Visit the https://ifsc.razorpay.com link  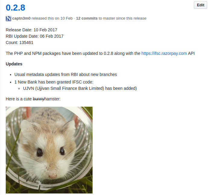pyautogui.click(x=164, y=53)
